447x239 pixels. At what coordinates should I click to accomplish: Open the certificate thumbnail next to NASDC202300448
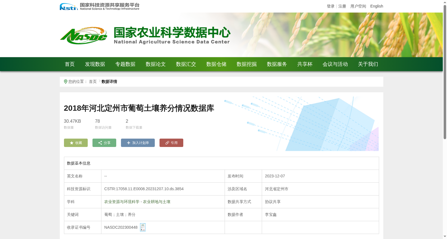pos(143,227)
